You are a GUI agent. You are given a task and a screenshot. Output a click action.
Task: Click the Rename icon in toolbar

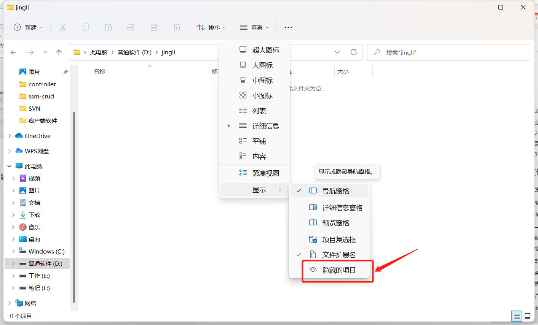pyautogui.click(x=131, y=27)
